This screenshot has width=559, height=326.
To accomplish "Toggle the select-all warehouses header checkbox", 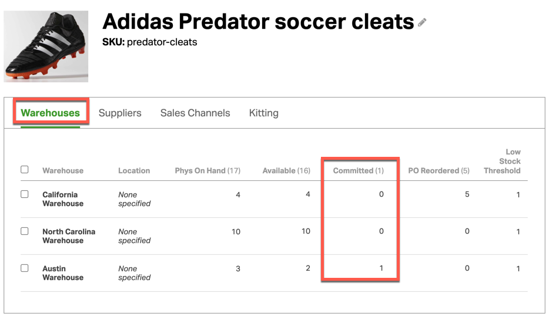I will pyautogui.click(x=25, y=169).
